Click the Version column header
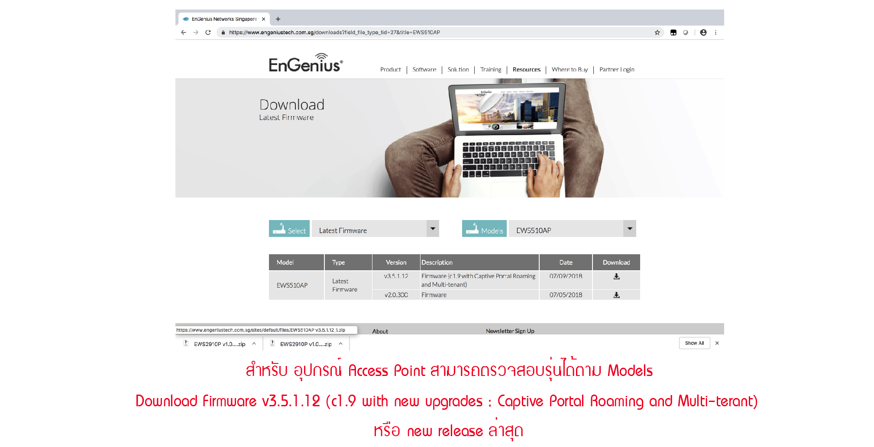874x447 pixels. tap(396, 262)
